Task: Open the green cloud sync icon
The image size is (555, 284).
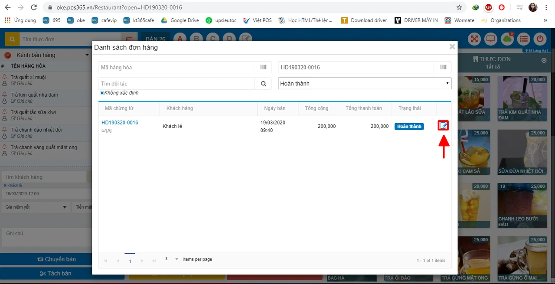Action: pos(507,39)
